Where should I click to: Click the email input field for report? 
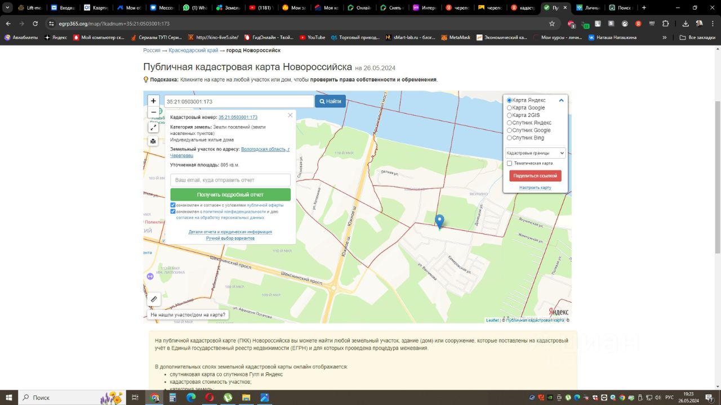coord(230,180)
